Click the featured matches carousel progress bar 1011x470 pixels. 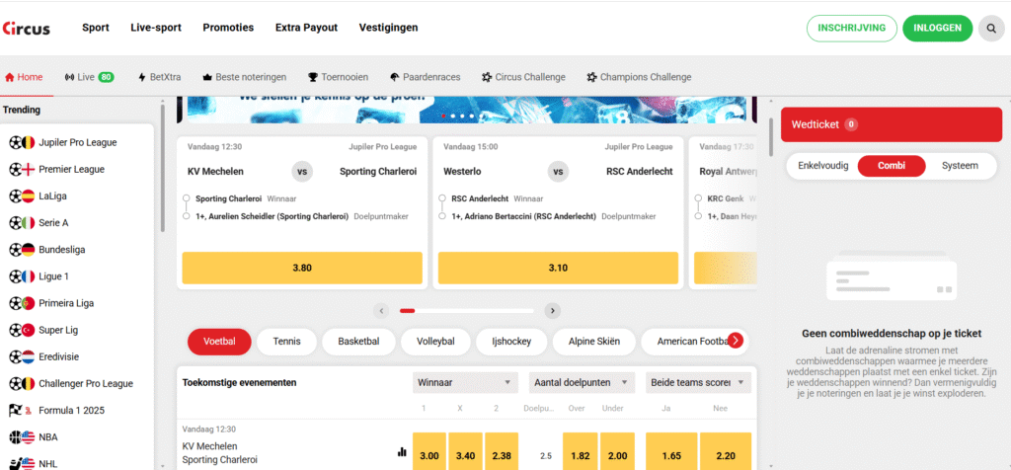click(x=467, y=311)
